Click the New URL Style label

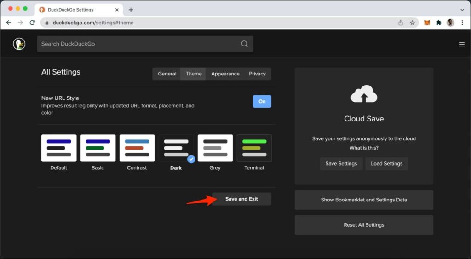click(60, 98)
